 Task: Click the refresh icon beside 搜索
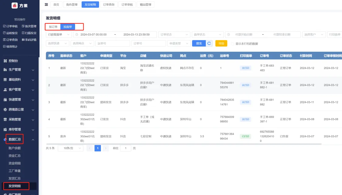click(x=209, y=43)
